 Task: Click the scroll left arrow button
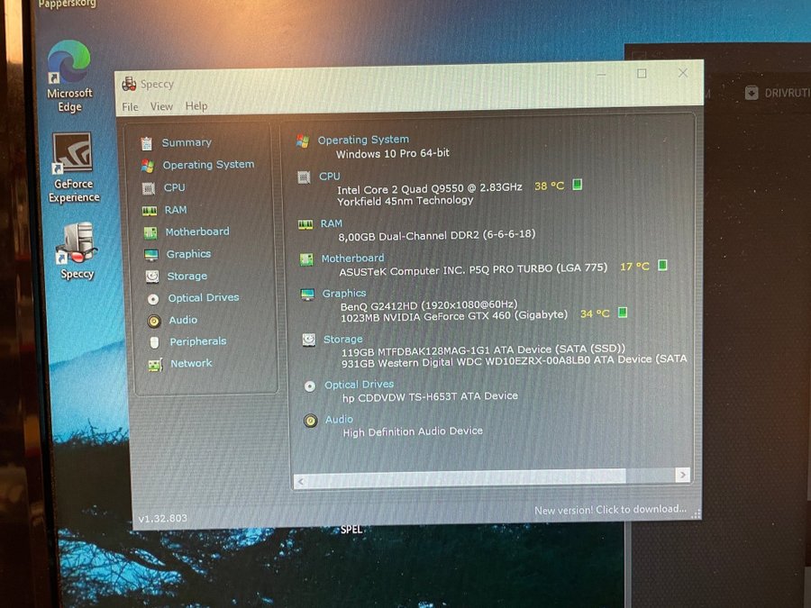[300, 482]
